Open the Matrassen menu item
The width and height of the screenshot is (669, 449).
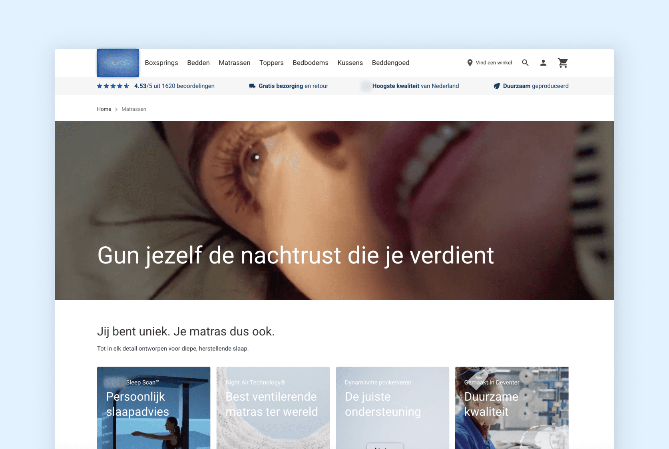[x=234, y=63]
